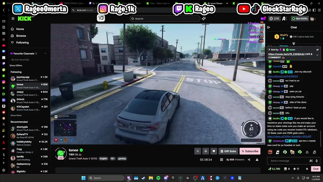
Task: Open Netflix shortcut in browser sidebar
Action: click(4, 143)
